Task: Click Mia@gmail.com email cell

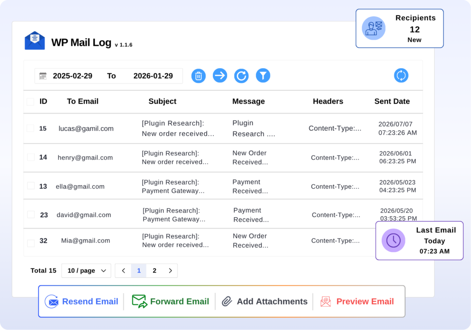Action: 86,240
